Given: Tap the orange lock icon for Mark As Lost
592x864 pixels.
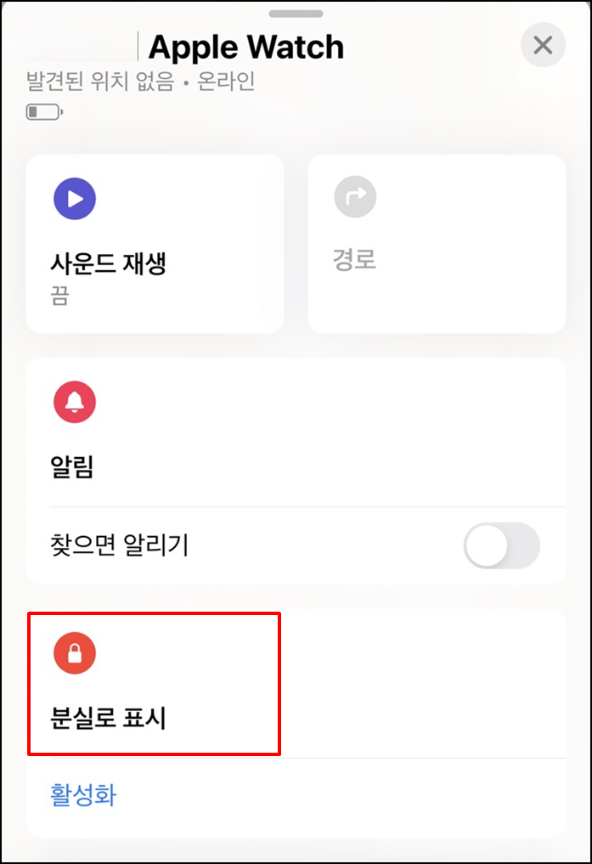Looking at the screenshot, I should coord(75,653).
